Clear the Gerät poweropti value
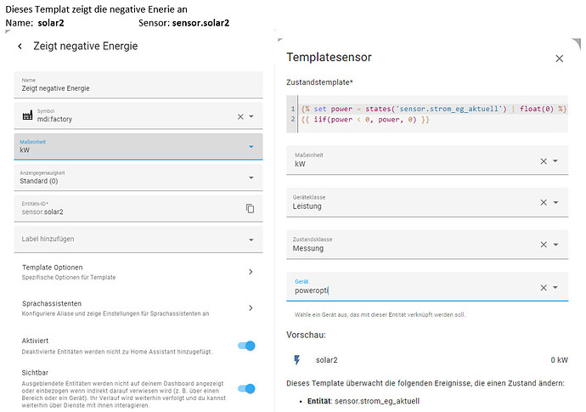 [544, 287]
